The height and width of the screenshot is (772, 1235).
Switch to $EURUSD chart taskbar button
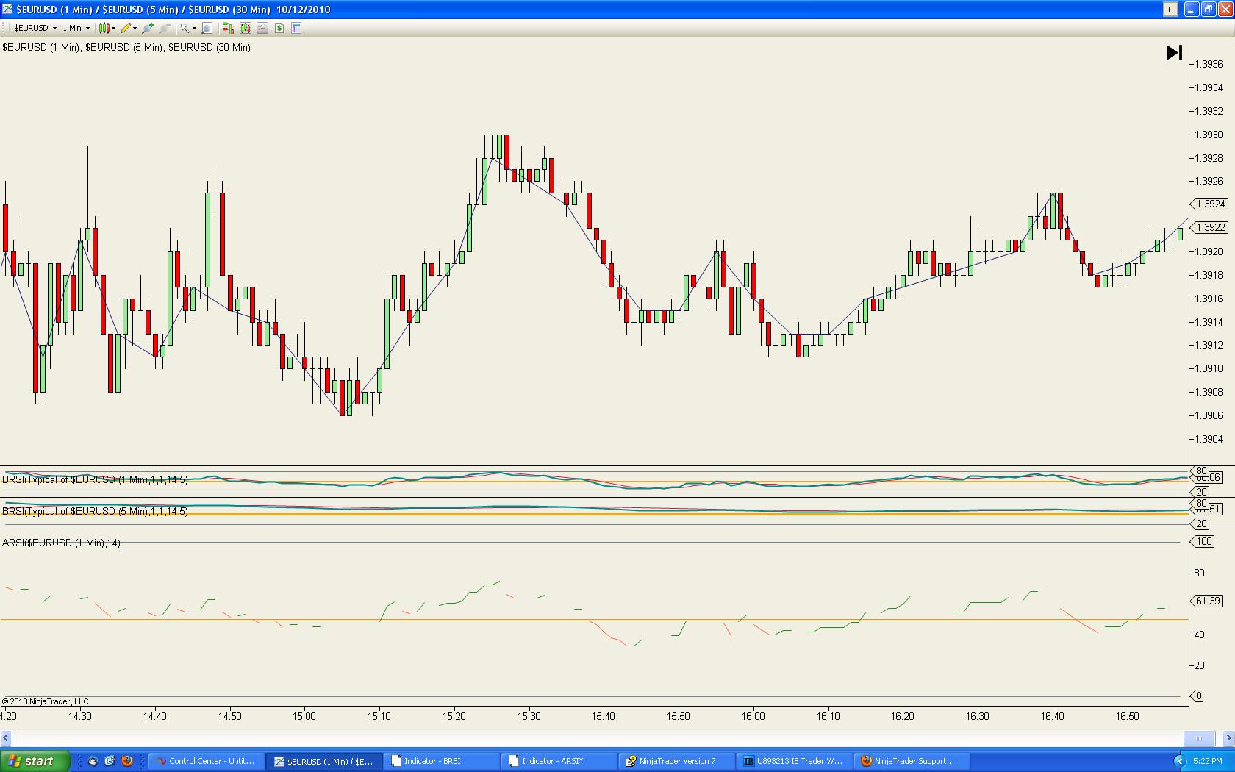pos(323,761)
